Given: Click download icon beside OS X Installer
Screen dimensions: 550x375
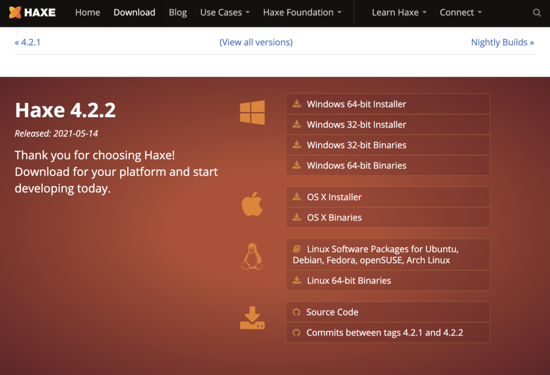Looking at the screenshot, I should pos(296,197).
